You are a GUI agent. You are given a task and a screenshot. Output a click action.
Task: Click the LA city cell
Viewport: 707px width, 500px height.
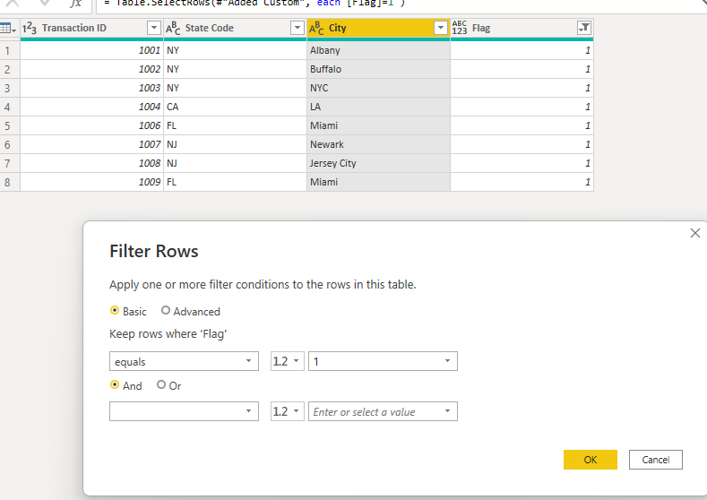[378, 107]
